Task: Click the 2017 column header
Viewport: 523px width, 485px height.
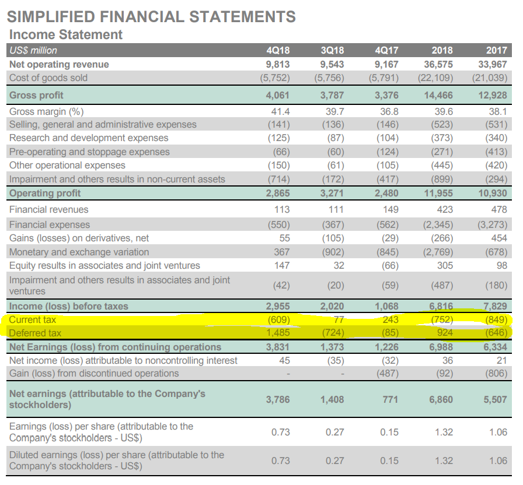Action: coord(497,50)
